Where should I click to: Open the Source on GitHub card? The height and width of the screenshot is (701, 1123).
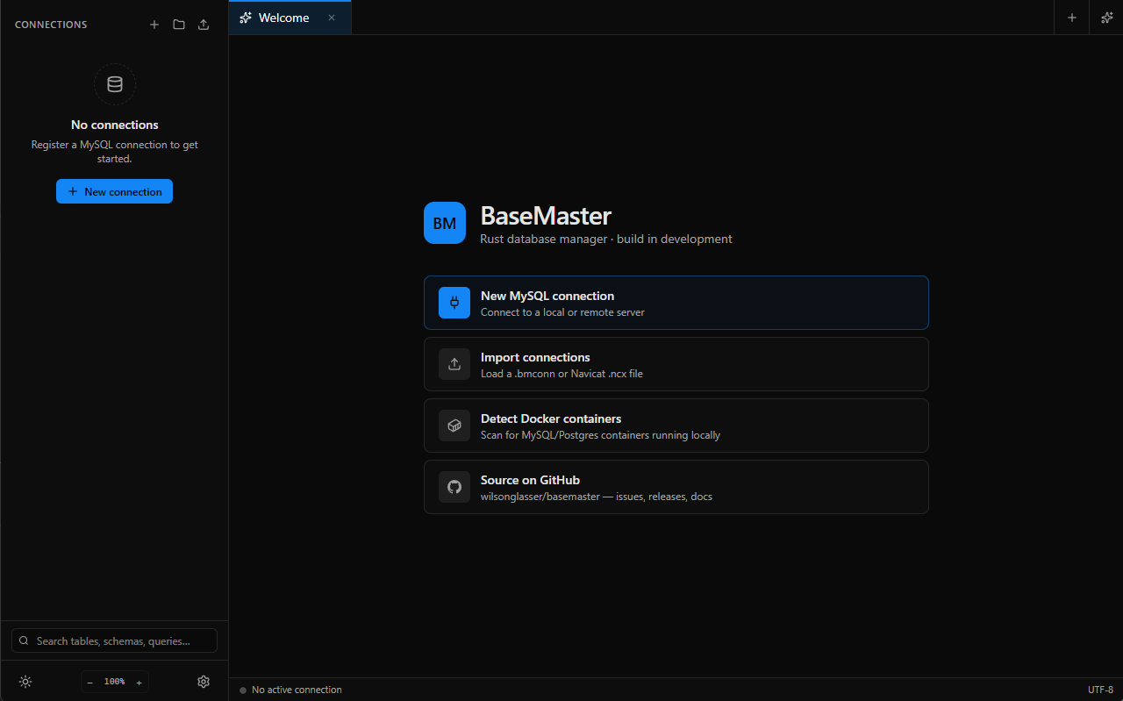click(676, 486)
